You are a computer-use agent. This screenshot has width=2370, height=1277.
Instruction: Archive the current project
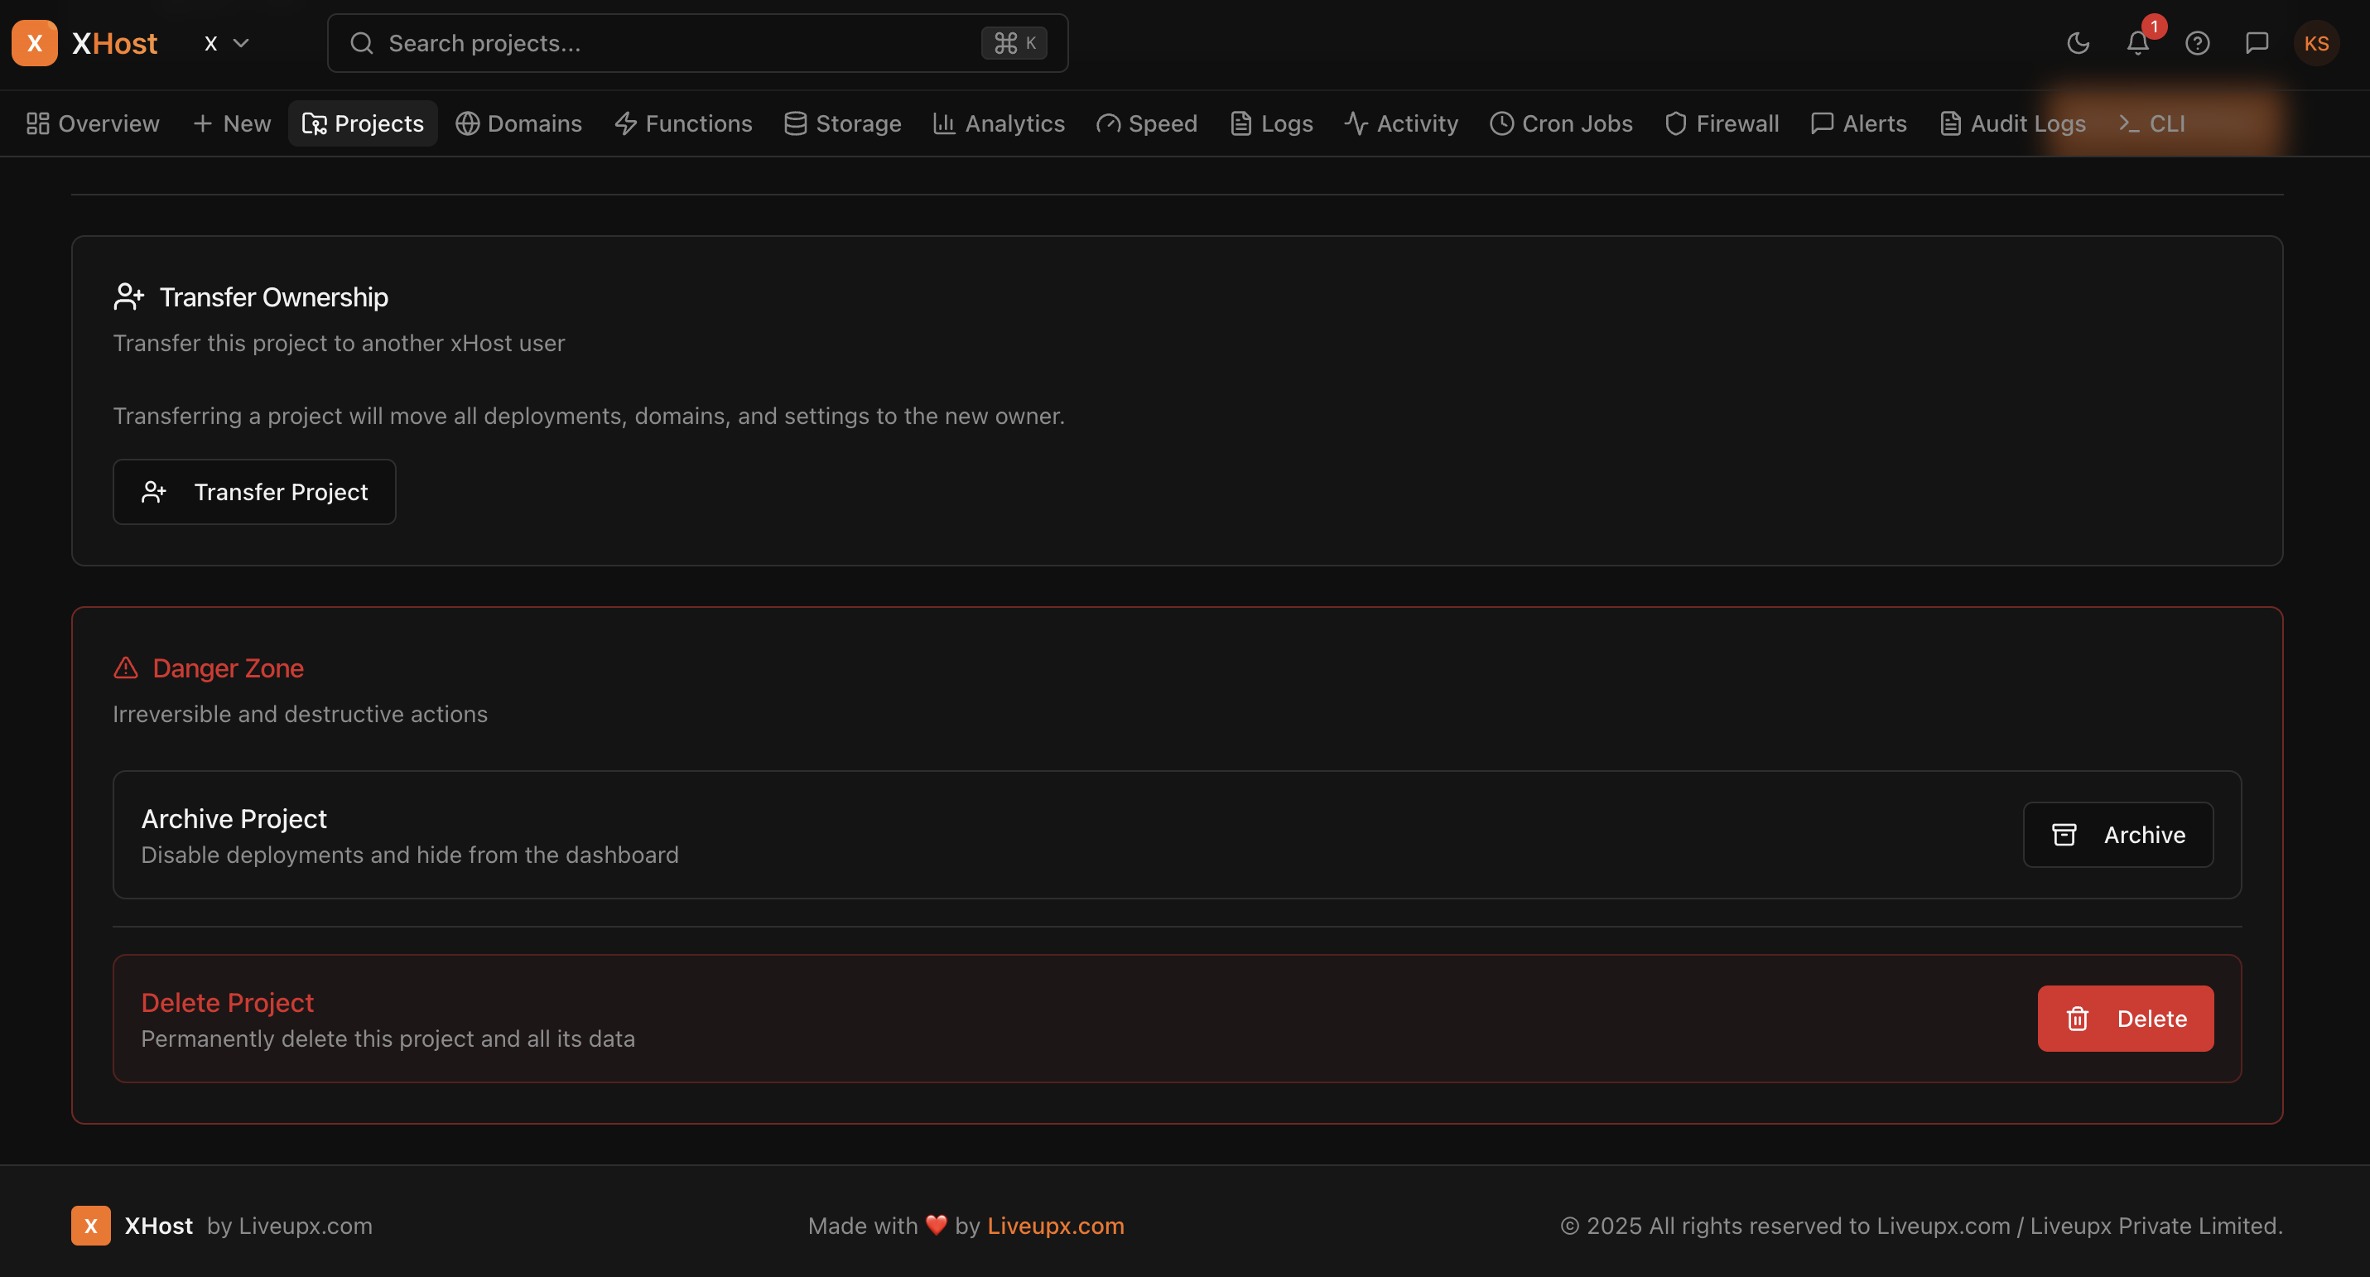[x=2118, y=835]
